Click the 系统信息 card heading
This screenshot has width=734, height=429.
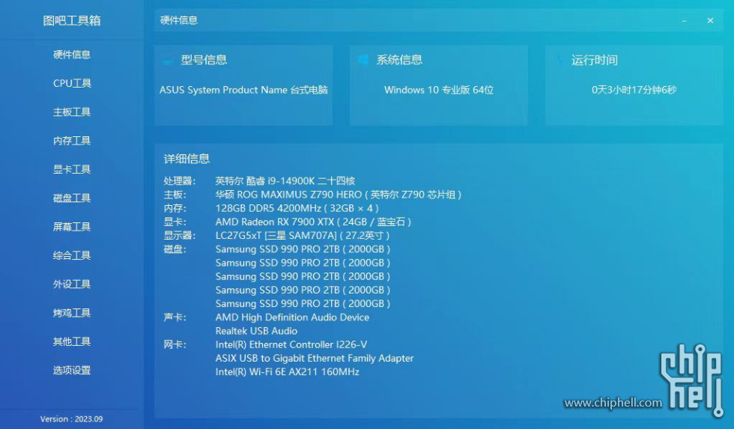[x=399, y=60]
